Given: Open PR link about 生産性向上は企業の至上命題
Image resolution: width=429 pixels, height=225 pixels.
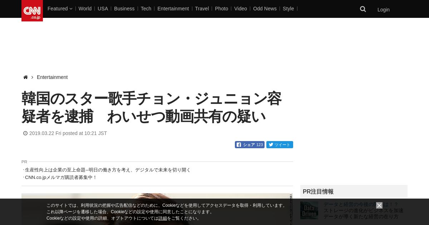Looking at the screenshot, I should (x=108, y=170).
